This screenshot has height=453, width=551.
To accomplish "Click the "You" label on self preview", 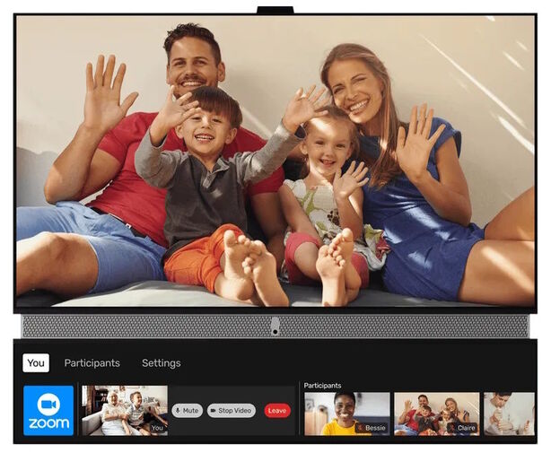I will [x=157, y=429].
